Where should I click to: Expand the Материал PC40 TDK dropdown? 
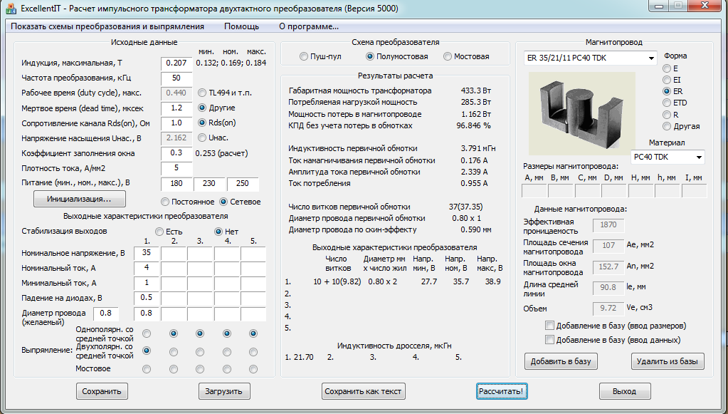(668, 157)
